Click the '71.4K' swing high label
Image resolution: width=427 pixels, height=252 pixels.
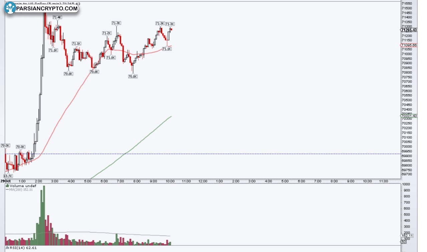(x=57, y=17)
